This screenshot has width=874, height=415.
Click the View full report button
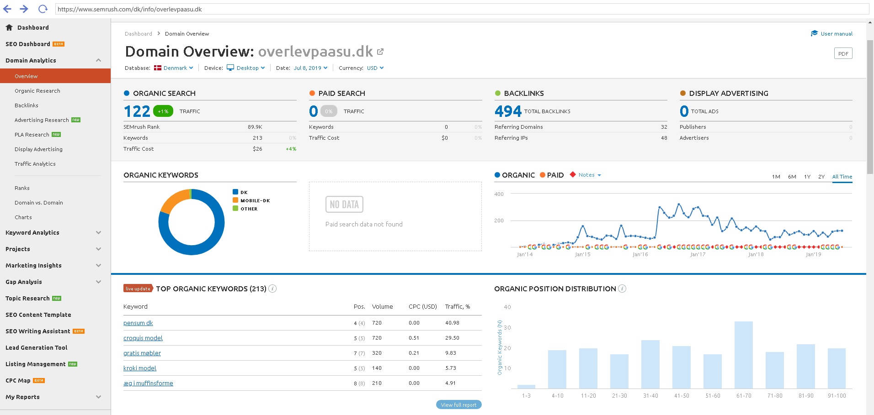pyautogui.click(x=458, y=405)
